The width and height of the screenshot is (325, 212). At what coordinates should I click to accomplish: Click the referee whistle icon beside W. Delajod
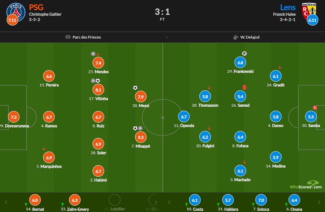pyautogui.click(x=236, y=37)
